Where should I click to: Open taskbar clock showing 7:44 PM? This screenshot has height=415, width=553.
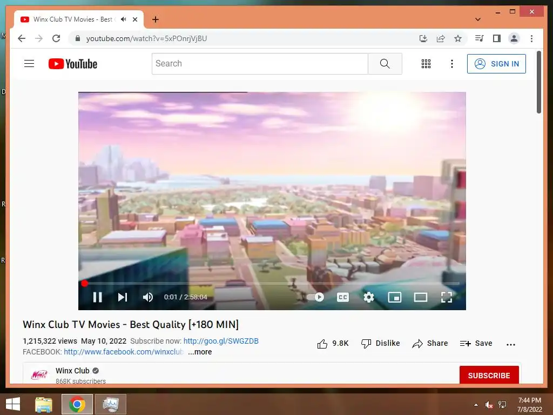(x=529, y=405)
